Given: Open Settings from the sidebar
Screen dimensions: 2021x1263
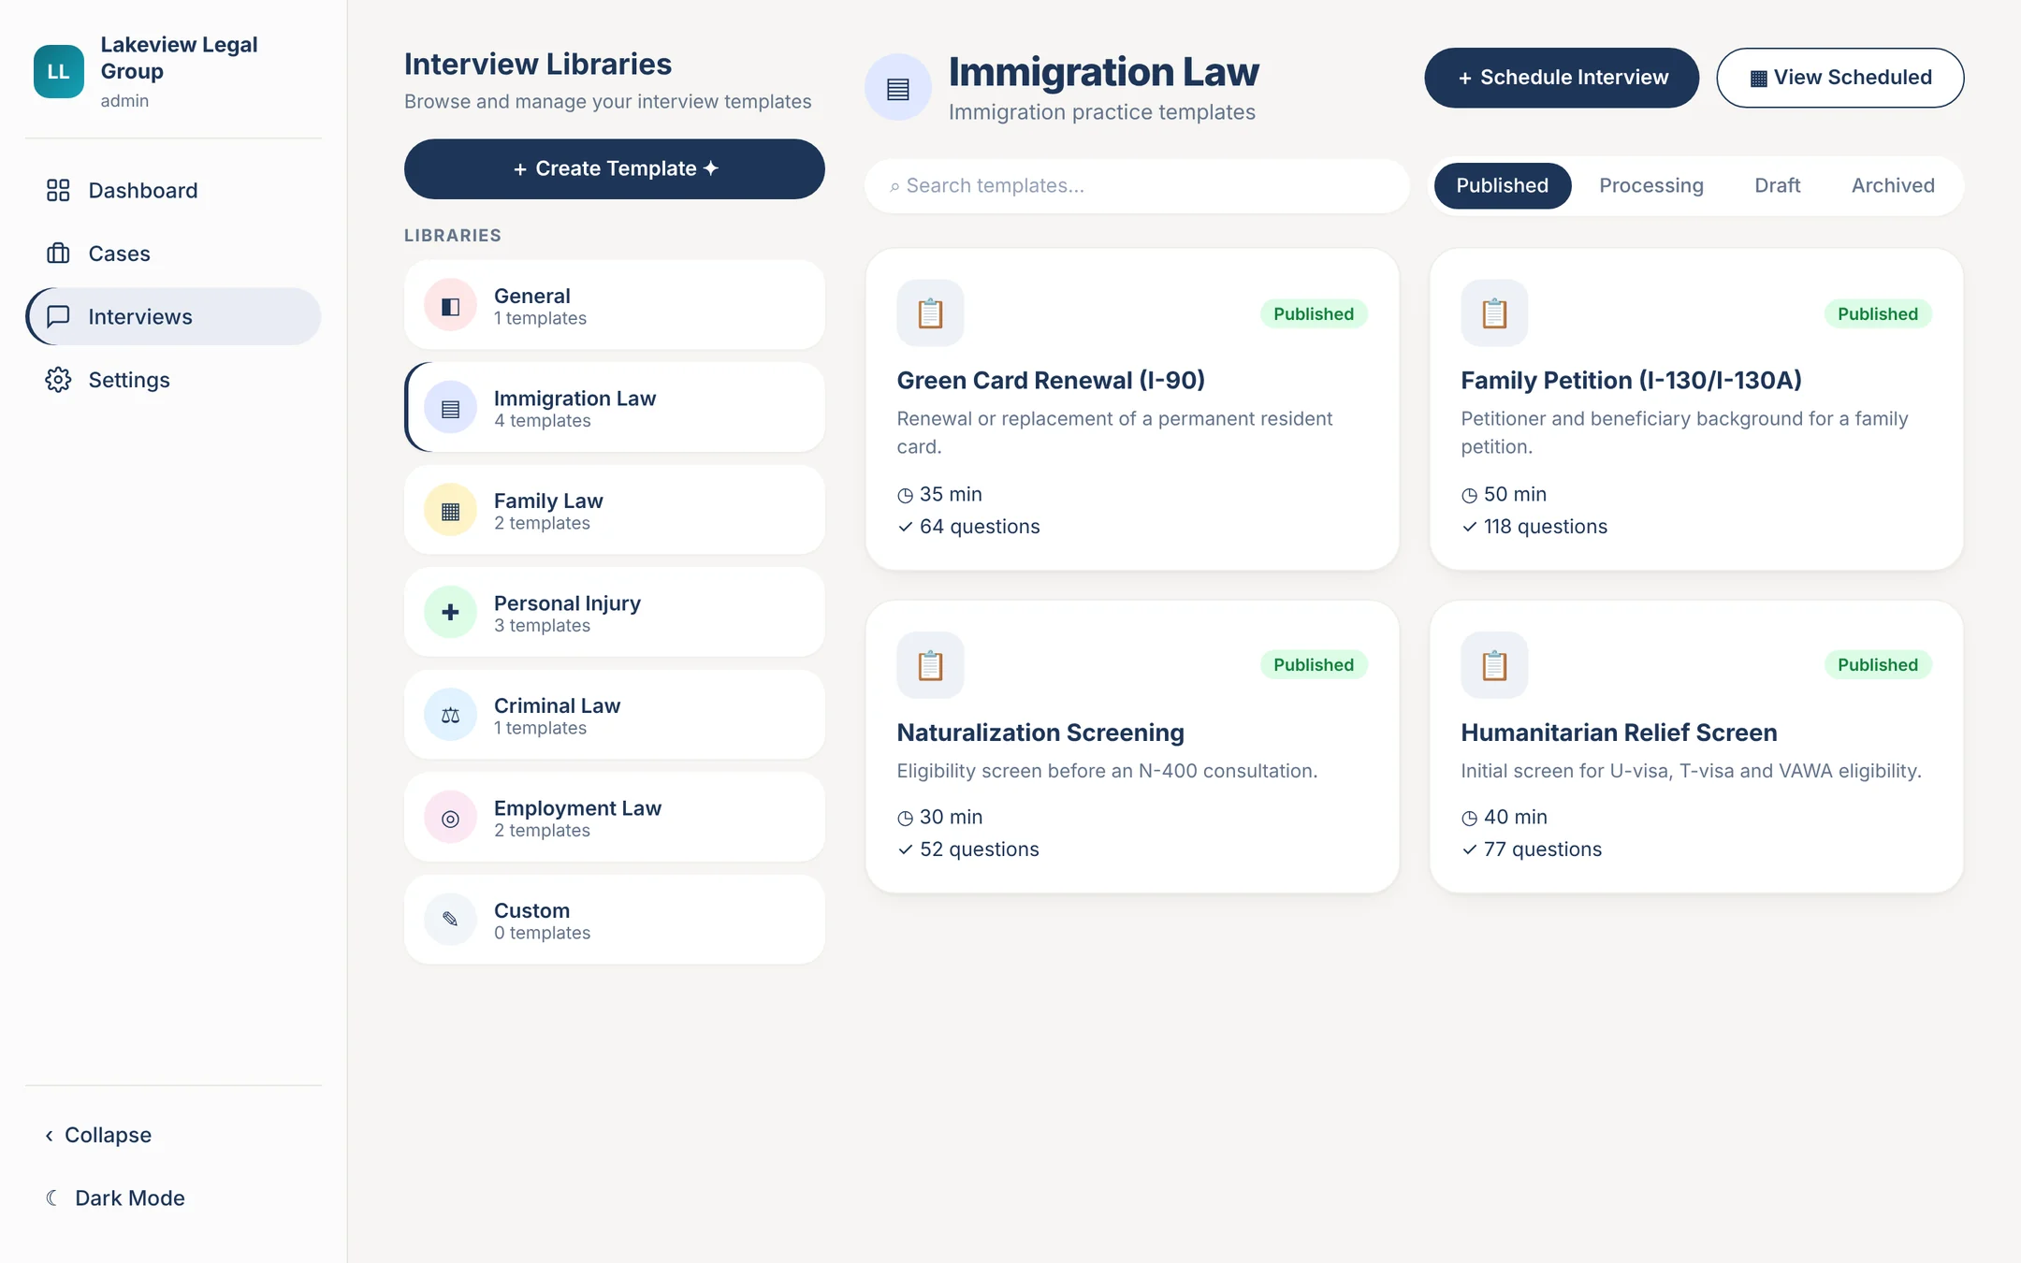Looking at the screenshot, I should pyautogui.click(x=173, y=380).
